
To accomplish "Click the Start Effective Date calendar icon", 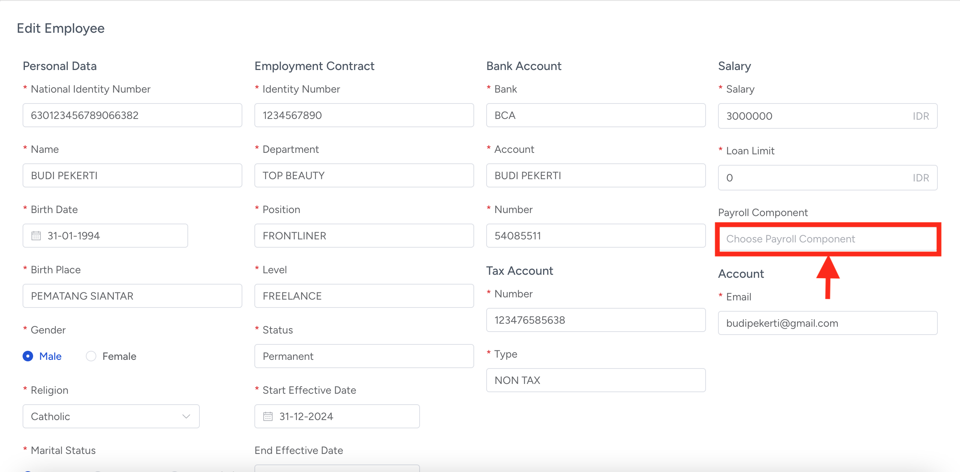I will point(268,416).
